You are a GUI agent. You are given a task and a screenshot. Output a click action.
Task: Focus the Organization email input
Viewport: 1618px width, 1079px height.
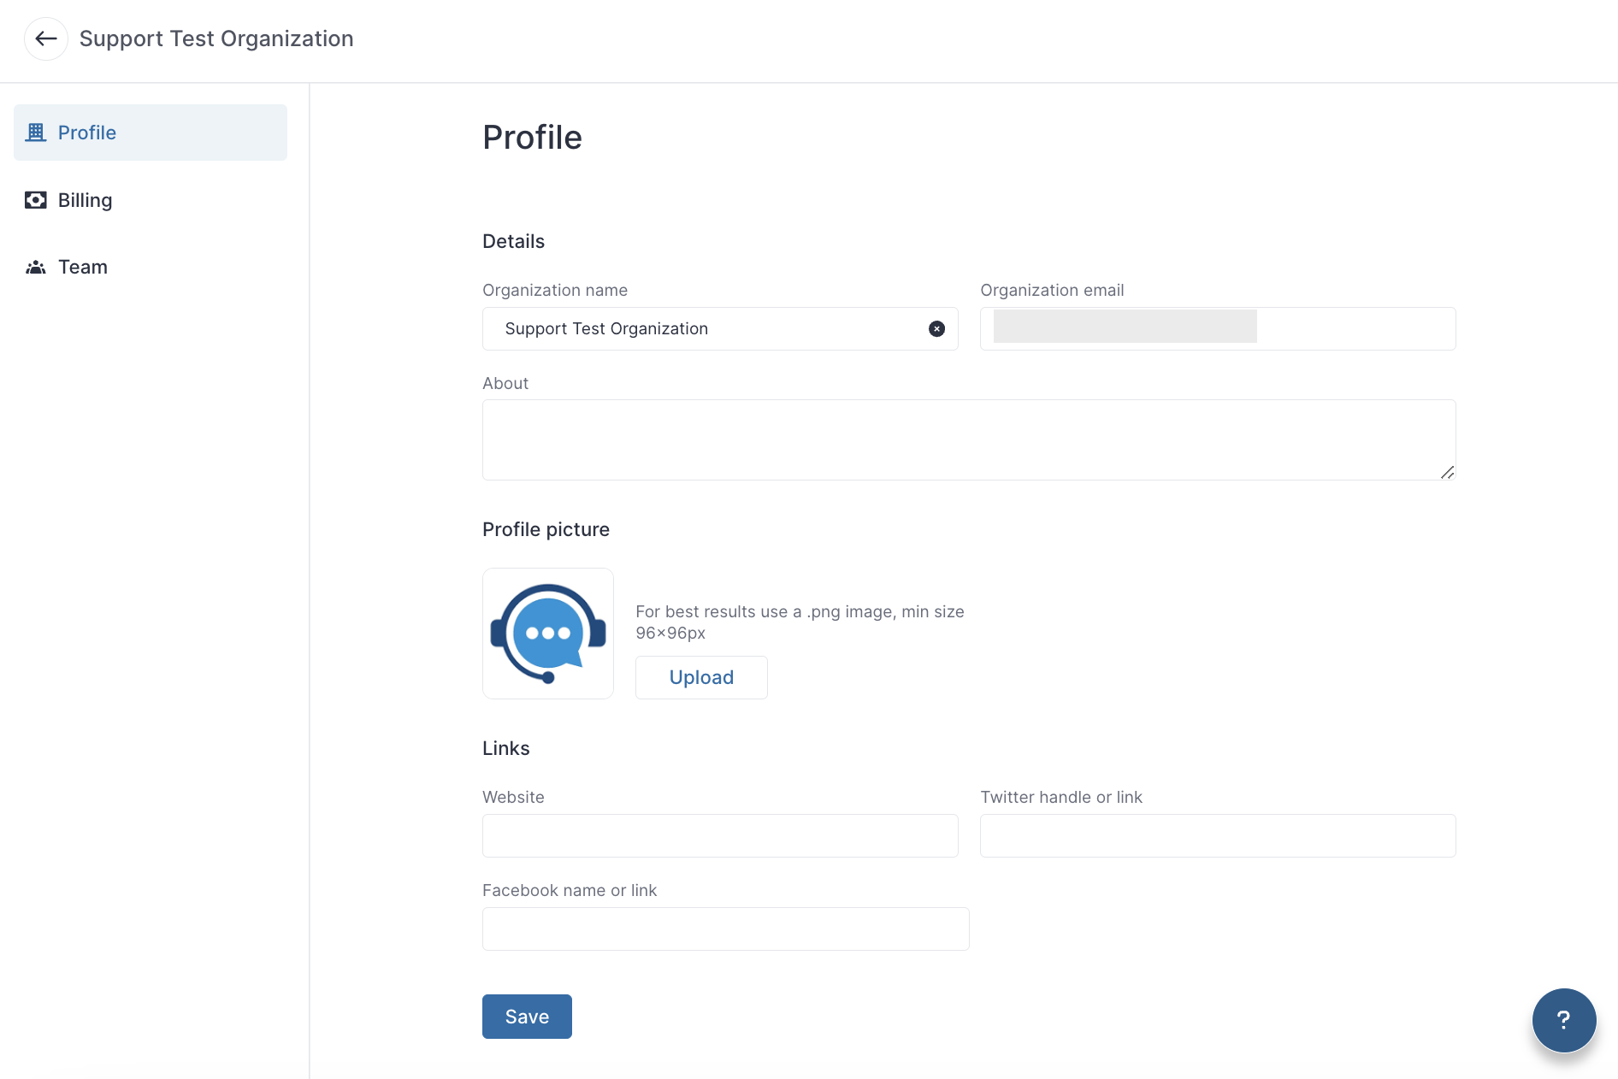pos(1218,329)
